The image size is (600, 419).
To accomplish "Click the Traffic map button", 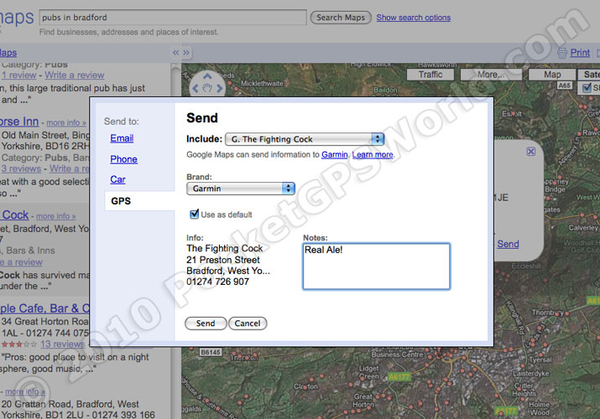I will [x=430, y=75].
